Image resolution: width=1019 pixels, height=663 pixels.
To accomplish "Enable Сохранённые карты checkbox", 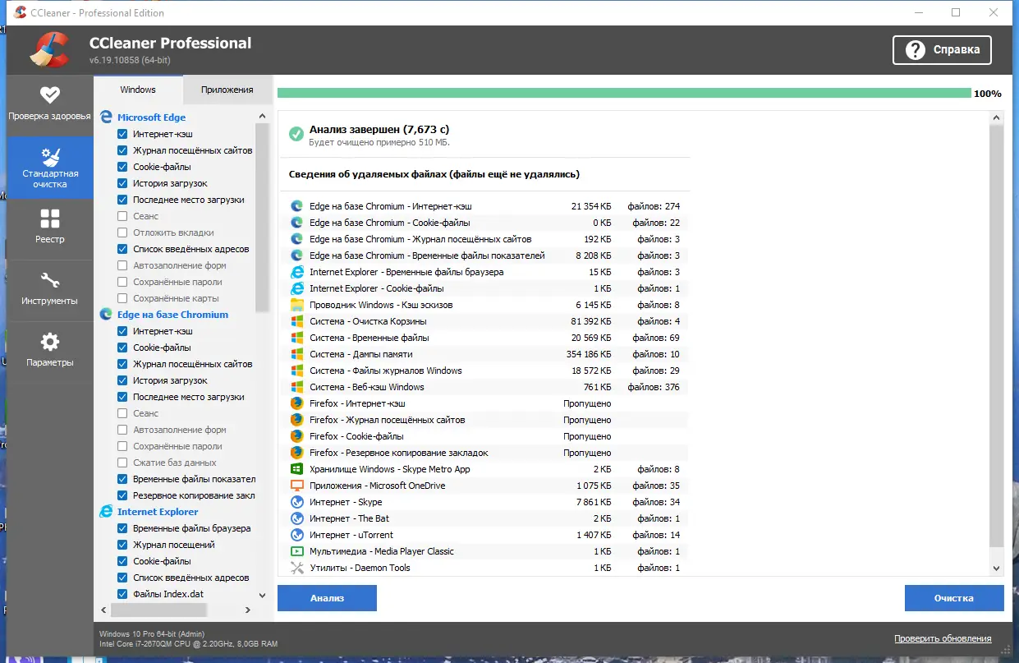I will (x=122, y=298).
